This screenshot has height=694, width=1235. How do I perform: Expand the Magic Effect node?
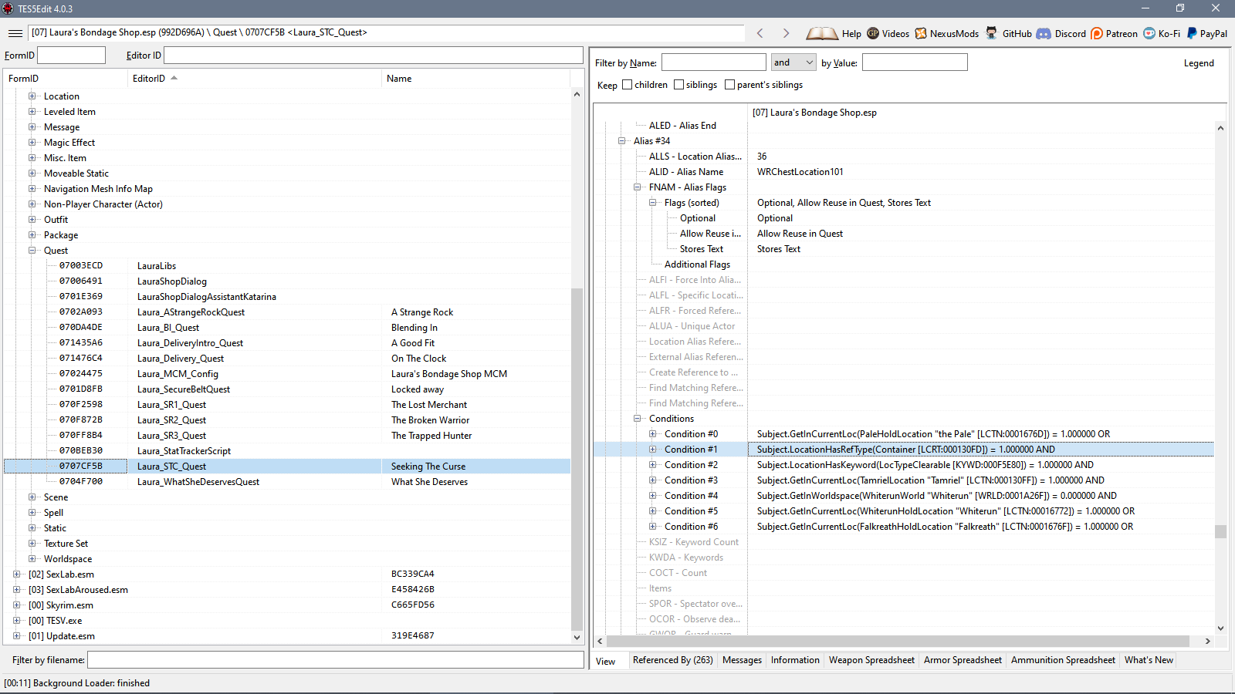32,143
